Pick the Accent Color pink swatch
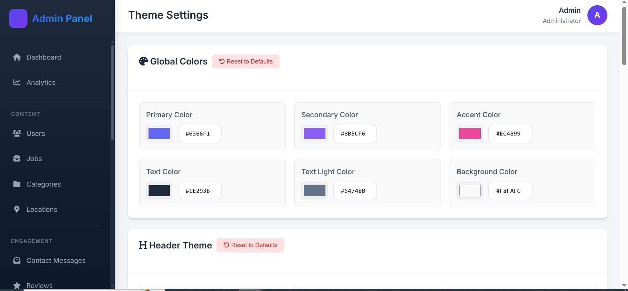 click(x=470, y=134)
